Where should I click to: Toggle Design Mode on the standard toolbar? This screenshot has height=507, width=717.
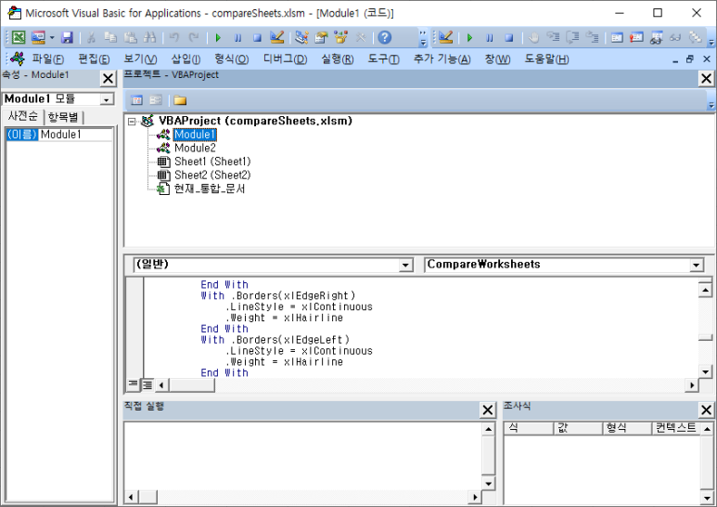point(276,37)
